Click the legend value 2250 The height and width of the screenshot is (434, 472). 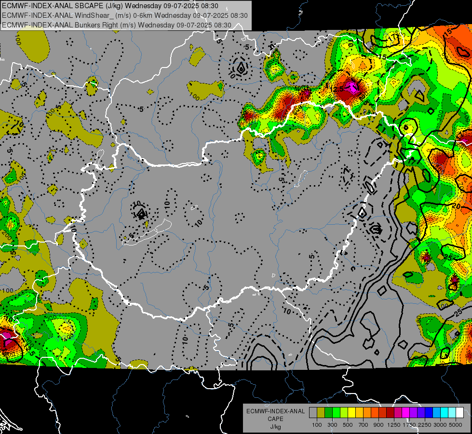point(425,425)
